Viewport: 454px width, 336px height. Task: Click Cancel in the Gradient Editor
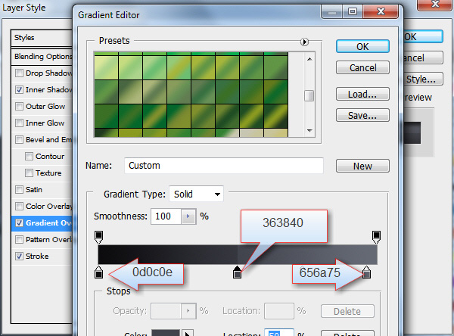362,67
